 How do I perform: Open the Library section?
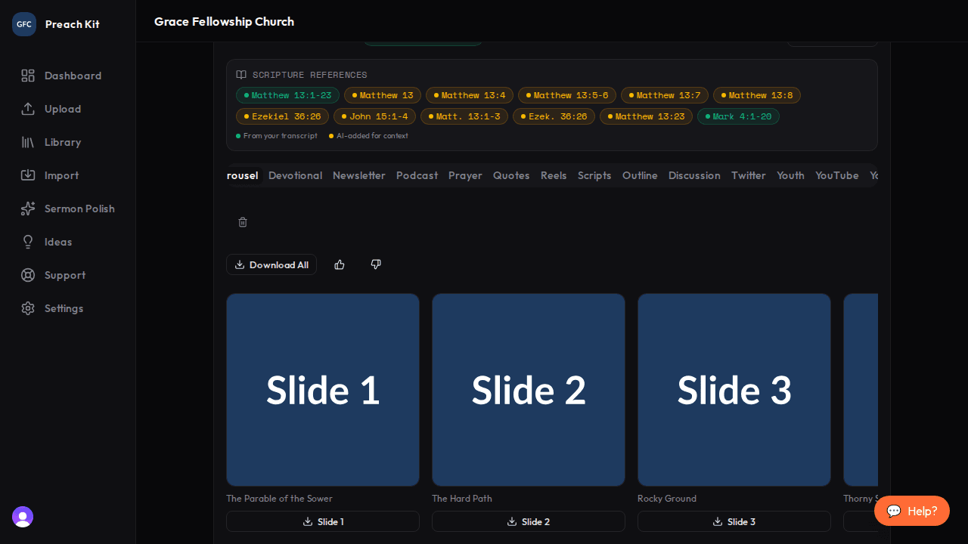28,142
